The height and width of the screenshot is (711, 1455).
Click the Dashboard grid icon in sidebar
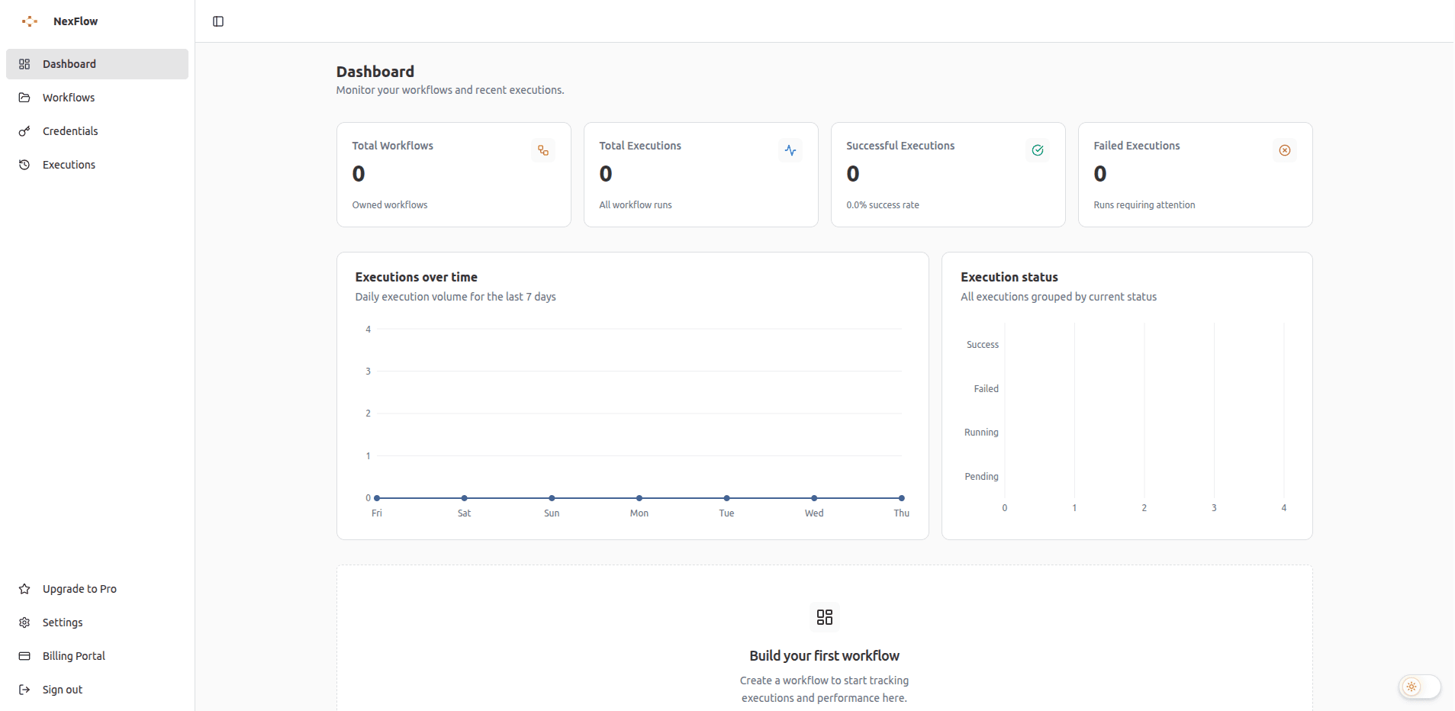(24, 64)
